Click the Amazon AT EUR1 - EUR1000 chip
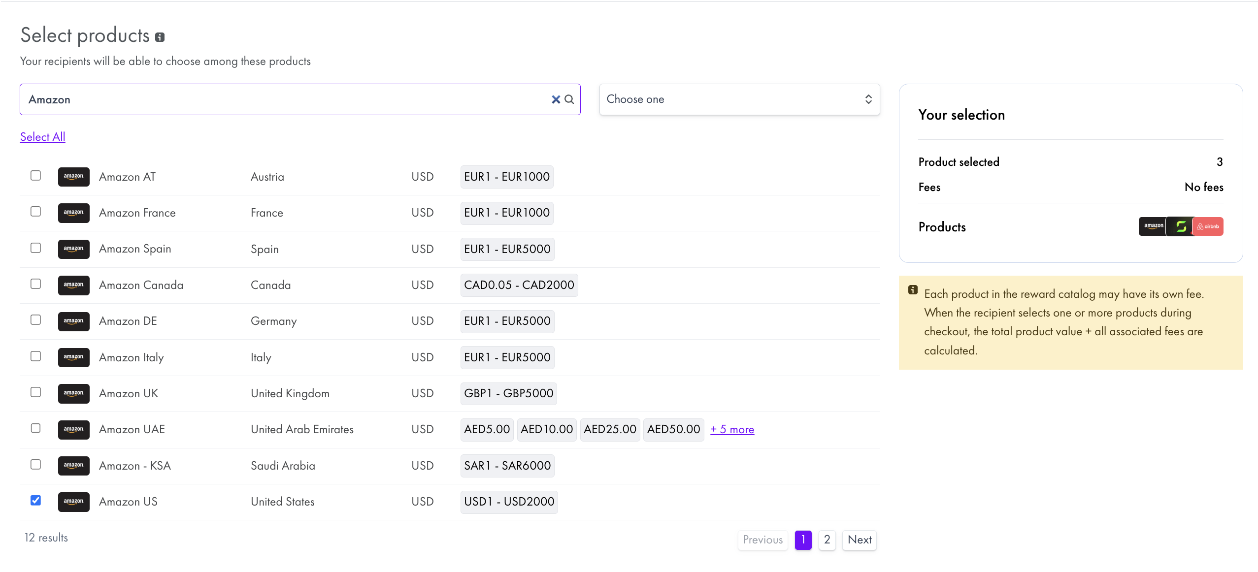1258x572 pixels. [x=507, y=177]
